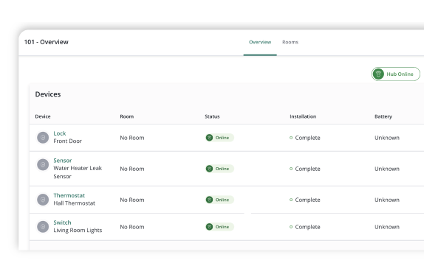Click the Hall Thermostat name

[x=75, y=203]
